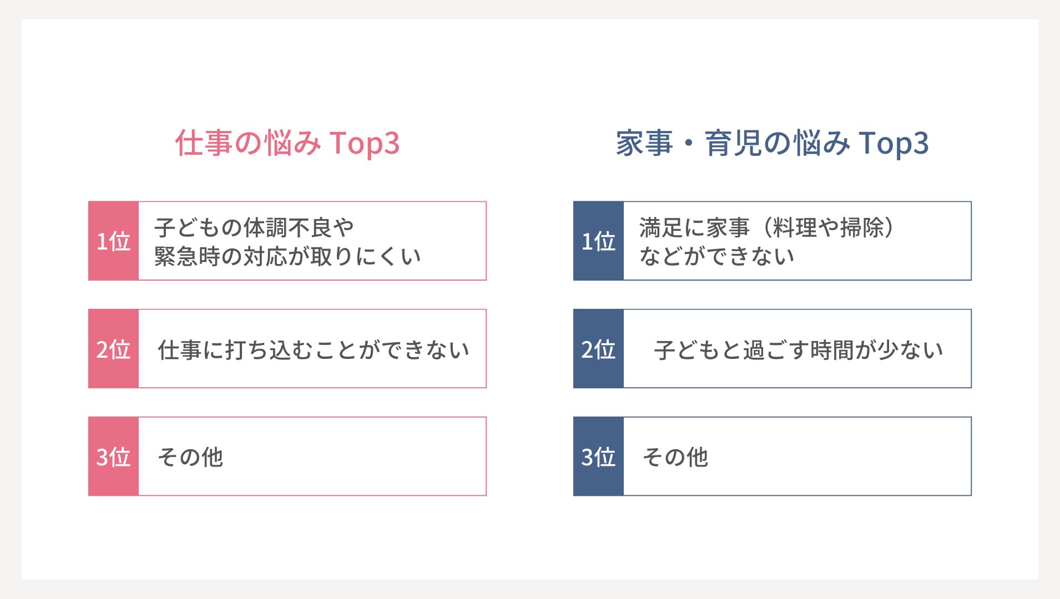Click the line 子どもの体調不良や

(254, 227)
